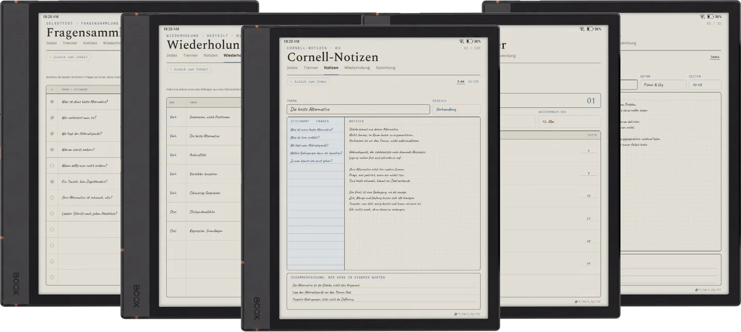Screen dimensions: 741x332
Task: Toggle 'Ein Tausch, kein Zugeständnis?' checkbox
Action: point(52,181)
